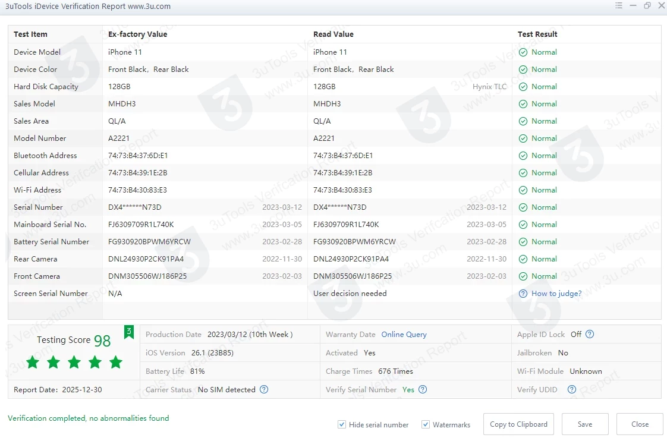This screenshot has height=441, width=667.
Task: Click the Save button
Action: pos(585,424)
